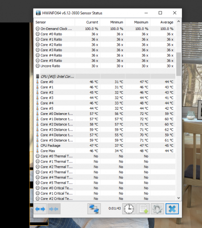Select the Core #4 temperature row
The width and height of the screenshot is (202, 228).
[x=105, y=103]
